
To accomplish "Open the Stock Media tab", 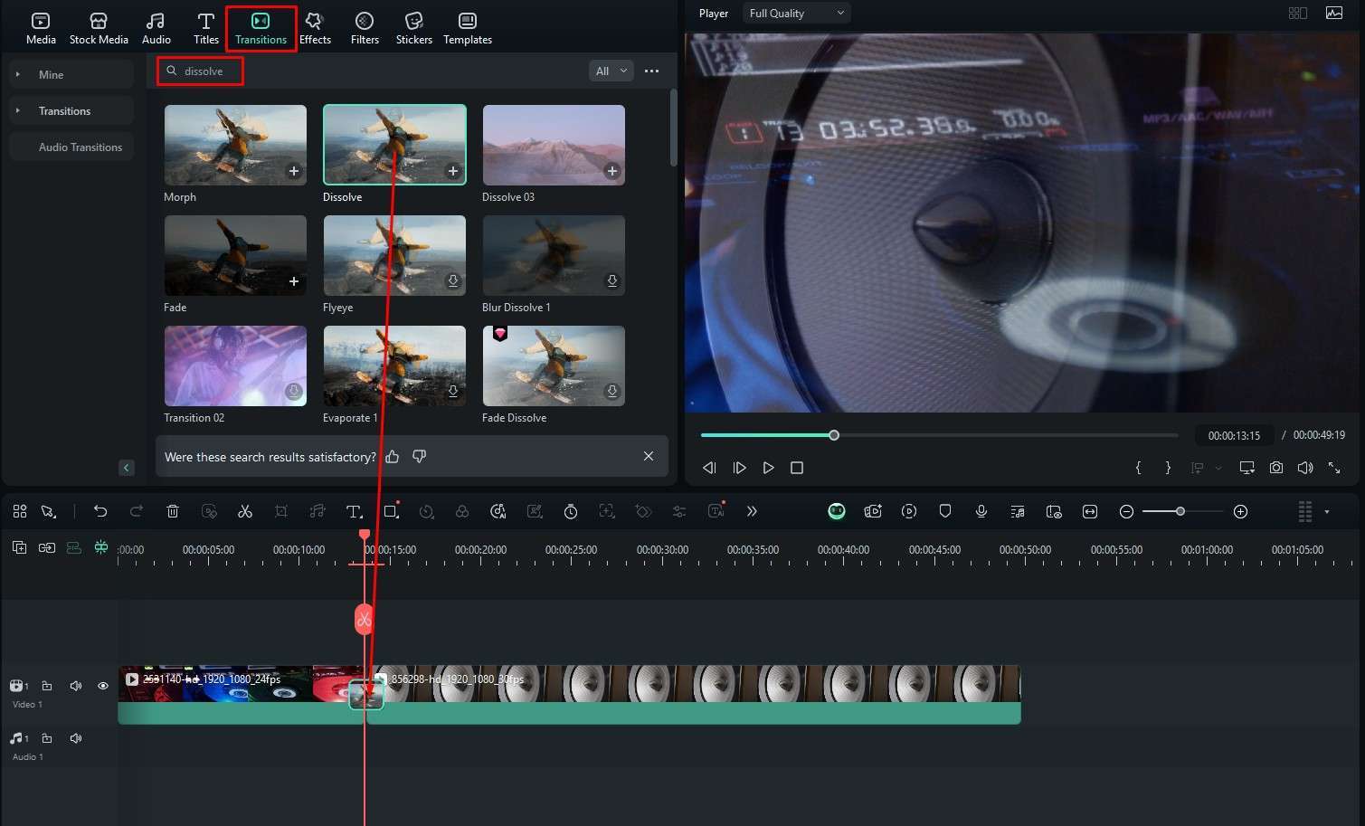I will [x=99, y=28].
